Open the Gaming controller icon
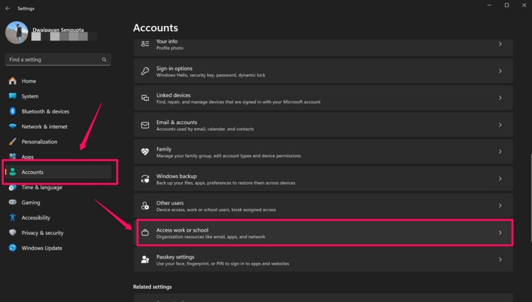Screen dimensions: 532x302 13,202
